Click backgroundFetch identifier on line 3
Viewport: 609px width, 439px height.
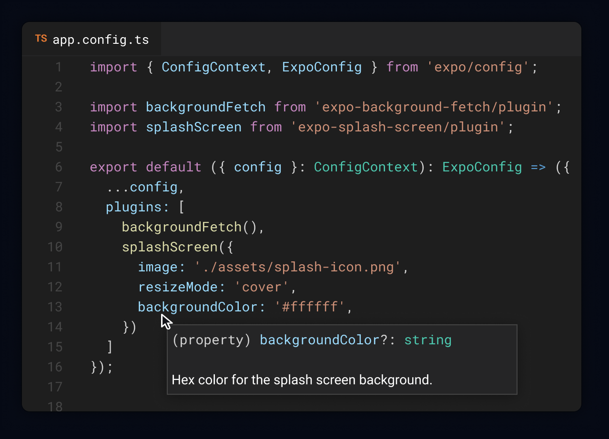tap(205, 107)
